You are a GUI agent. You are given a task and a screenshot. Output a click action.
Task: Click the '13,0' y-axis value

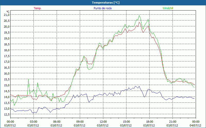point(7,109)
